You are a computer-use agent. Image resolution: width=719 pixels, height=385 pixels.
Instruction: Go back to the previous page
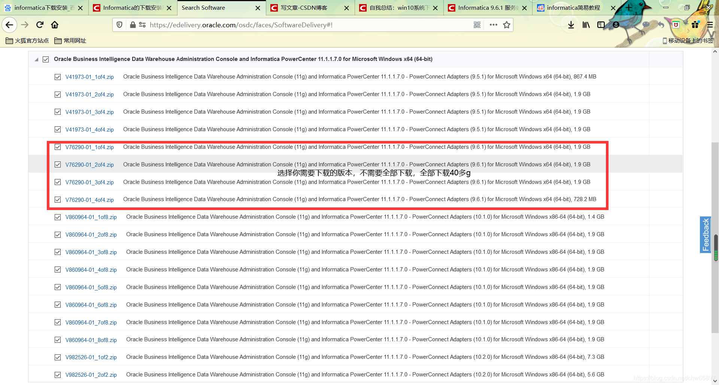pos(9,25)
